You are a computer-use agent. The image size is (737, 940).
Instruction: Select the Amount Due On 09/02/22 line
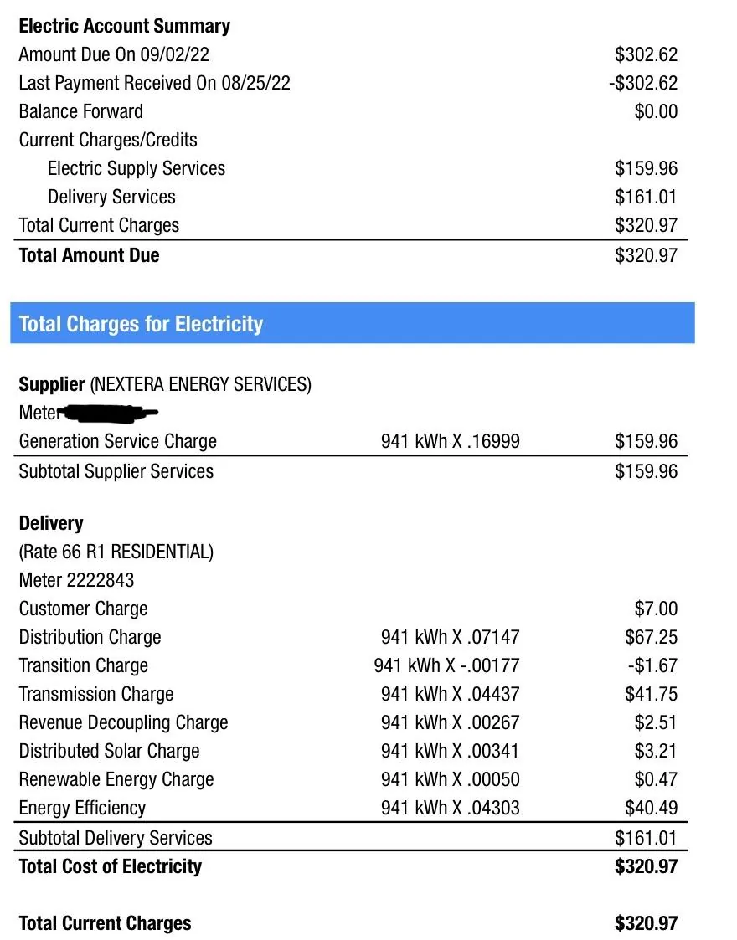114,54
